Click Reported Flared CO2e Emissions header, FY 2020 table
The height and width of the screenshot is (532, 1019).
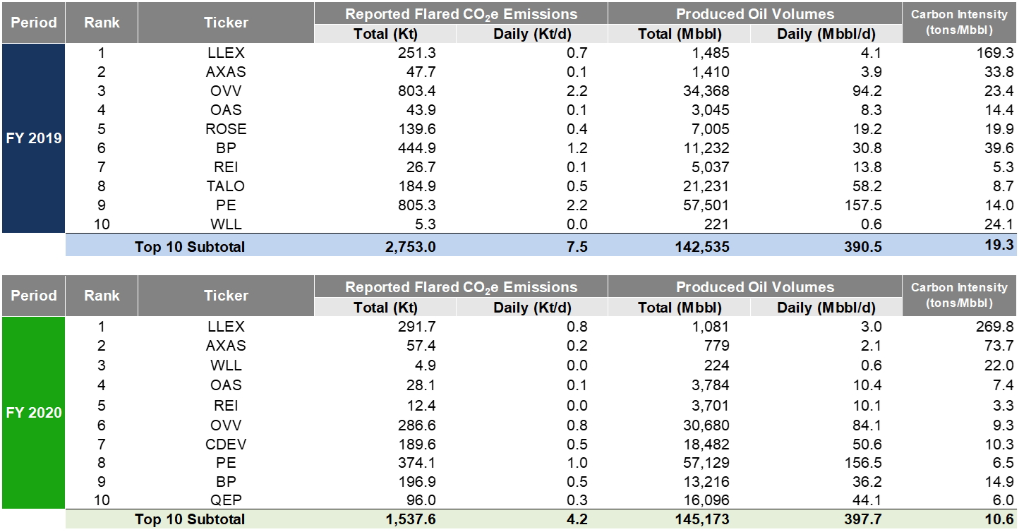[461, 287]
